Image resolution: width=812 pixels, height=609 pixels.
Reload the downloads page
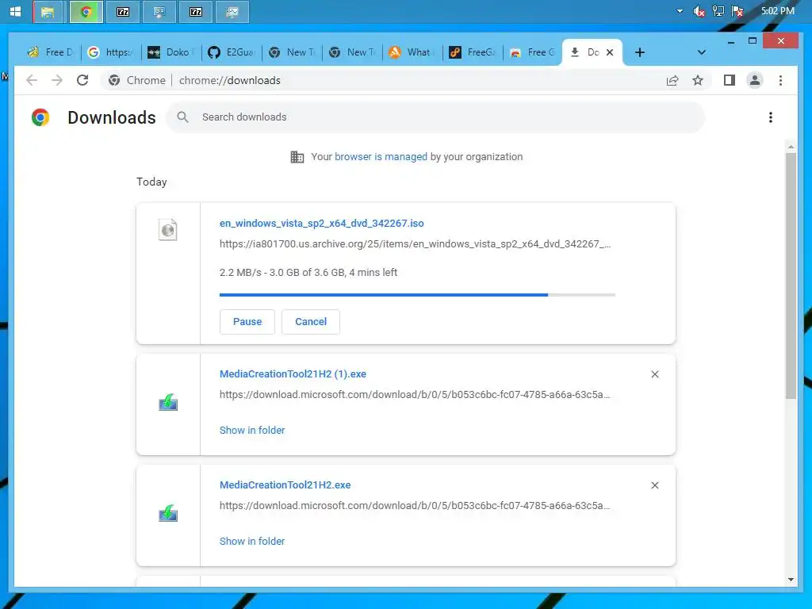tap(82, 80)
